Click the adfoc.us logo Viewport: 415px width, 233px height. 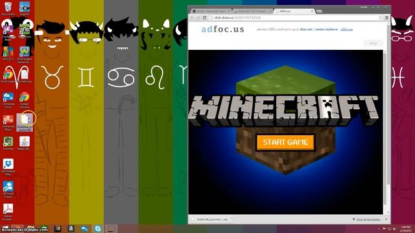tap(223, 29)
